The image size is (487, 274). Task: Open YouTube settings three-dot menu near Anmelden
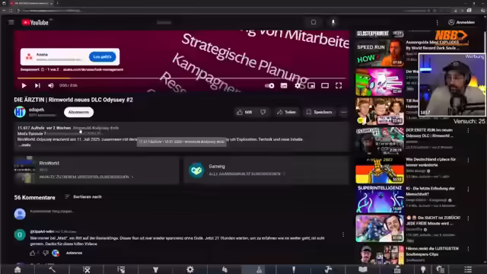tap(438, 22)
